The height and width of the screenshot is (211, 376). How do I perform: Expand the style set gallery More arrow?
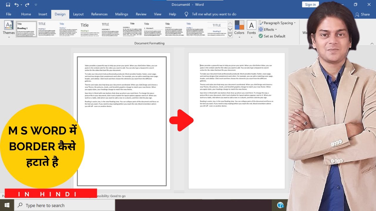point(230,35)
